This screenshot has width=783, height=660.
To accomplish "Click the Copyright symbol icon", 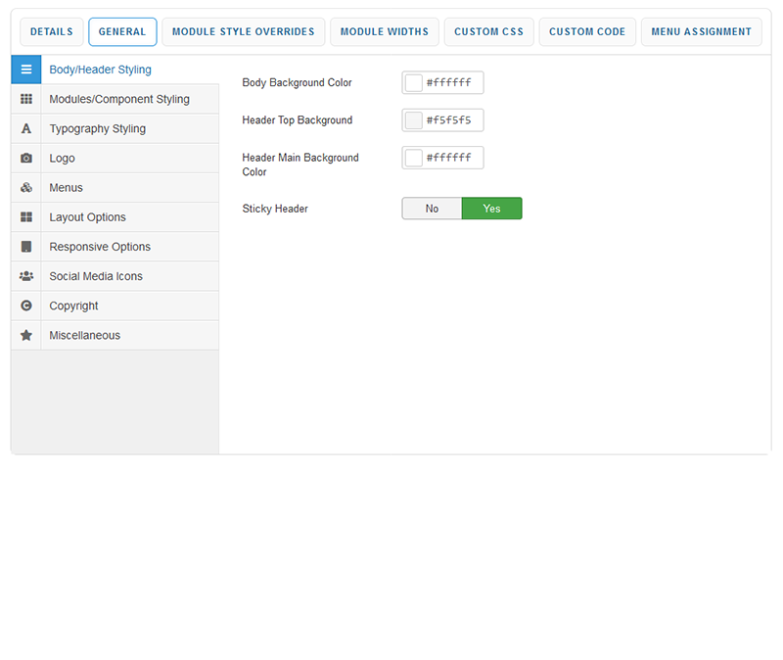I will pos(26,306).
